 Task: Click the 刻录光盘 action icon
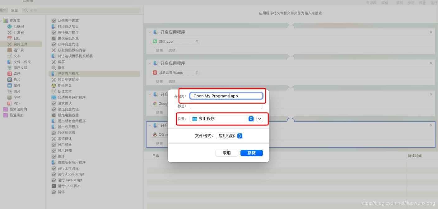(x=54, y=86)
